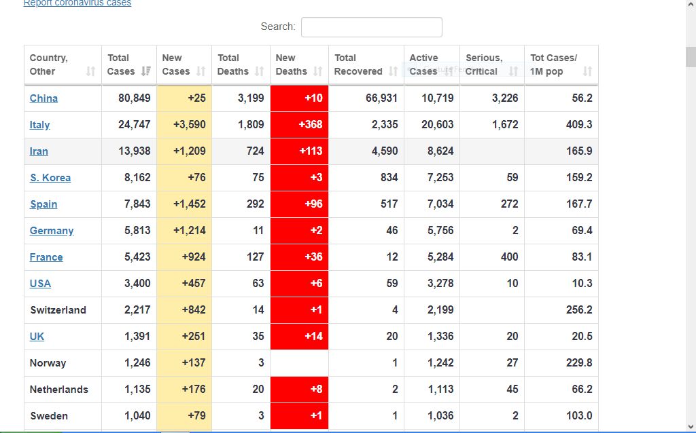The height and width of the screenshot is (433, 696).
Task: Sort by Serious, Critical icon
Action: click(513, 71)
